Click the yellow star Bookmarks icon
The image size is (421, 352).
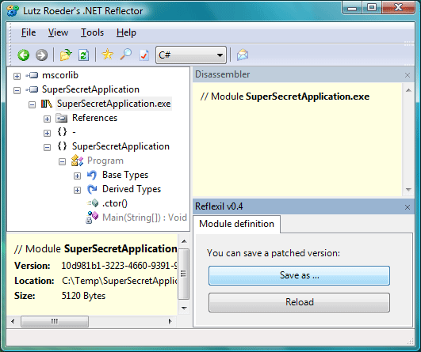[107, 55]
